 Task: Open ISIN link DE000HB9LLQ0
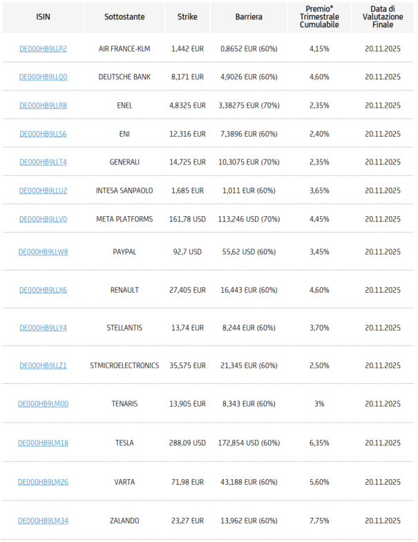[44, 77]
